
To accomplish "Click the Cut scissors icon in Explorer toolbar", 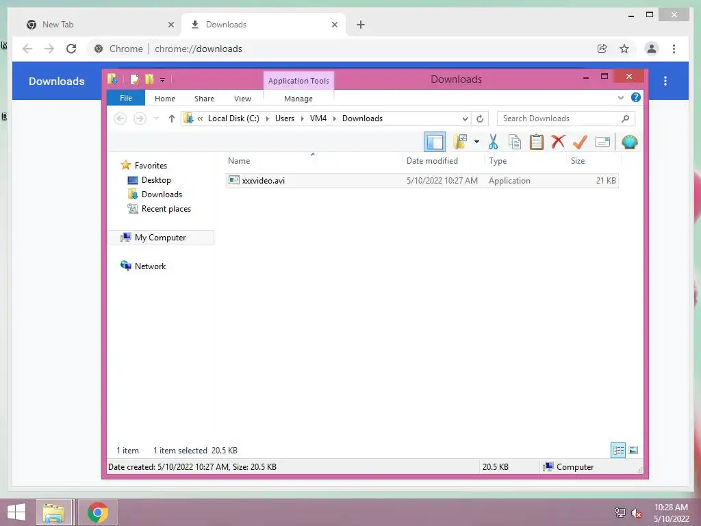I will point(493,142).
